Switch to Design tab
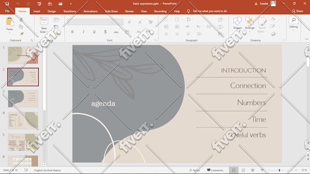Image resolution: width=310 pixels, height=174 pixels. click(x=52, y=11)
